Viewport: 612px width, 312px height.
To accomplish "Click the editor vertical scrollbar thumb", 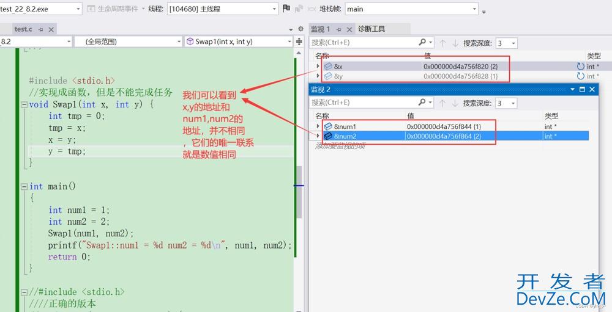I will pos(299,192).
